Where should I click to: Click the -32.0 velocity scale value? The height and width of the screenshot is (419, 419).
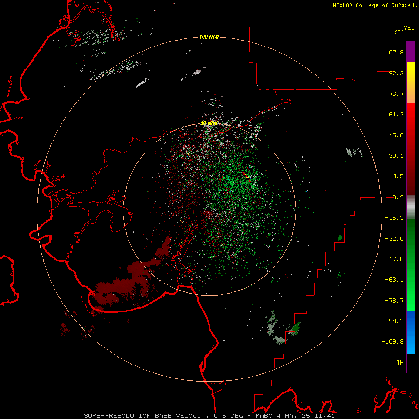(394, 239)
